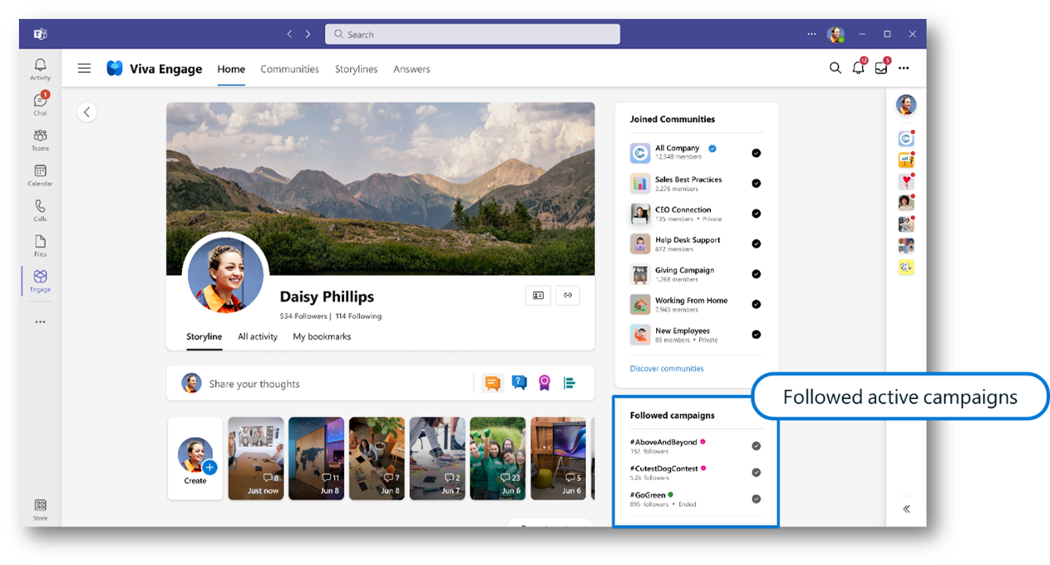
Task: Click the Teams Search box
Action: (472, 34)
